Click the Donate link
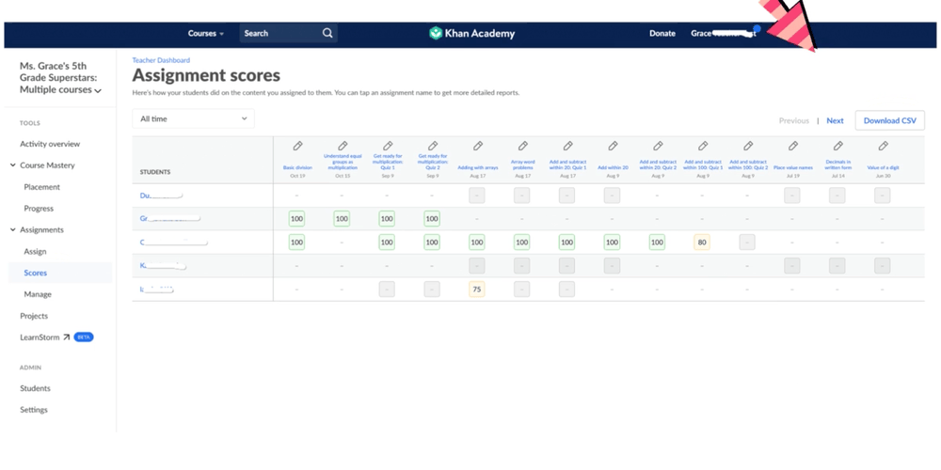This screenshot has width=941, height=470. (662, 34)
